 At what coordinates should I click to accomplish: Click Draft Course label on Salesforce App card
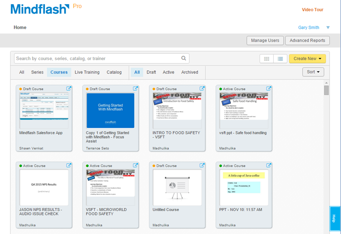point(33,89)
